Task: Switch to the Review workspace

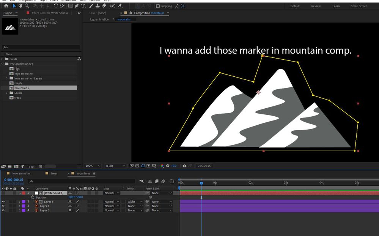Action: click(316, 6)
